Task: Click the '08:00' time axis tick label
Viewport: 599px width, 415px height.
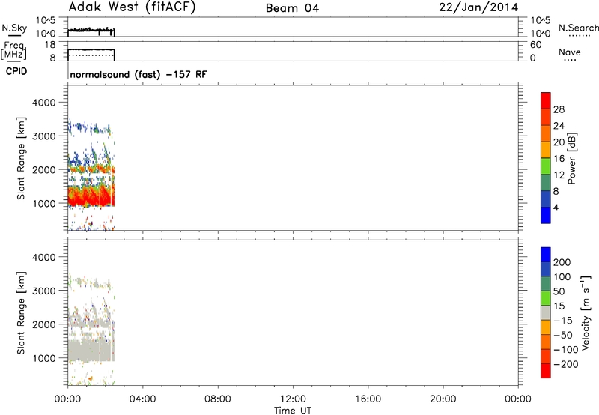Action: click(218, 399)
